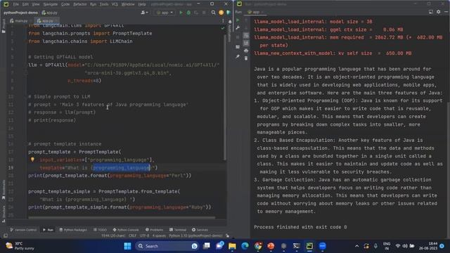Run the app configuration with green play icon
The image size is (450, 253).
click(181, 13)
